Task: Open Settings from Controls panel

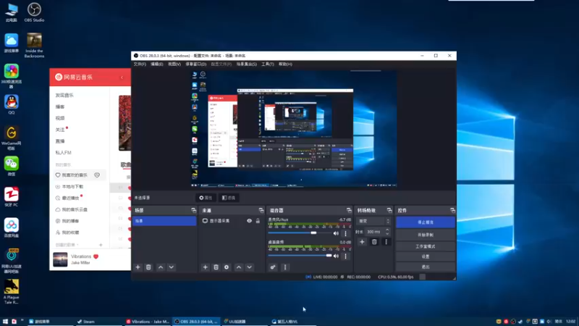Action: pyautogui.click(x=426, y=256)
